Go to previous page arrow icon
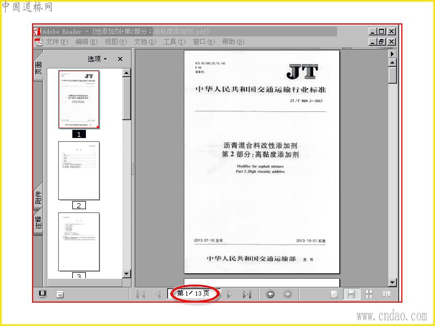The height and width of the screenshot is (326, 435). pyautogui.click(x=158, y=294)
